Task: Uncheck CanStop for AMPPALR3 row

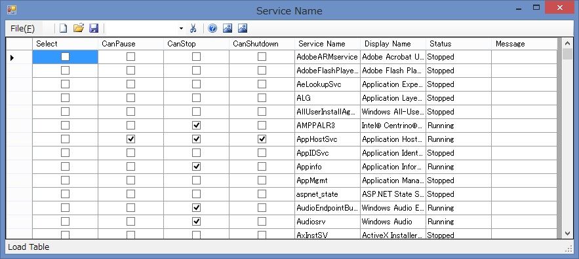Action: coord(197,126)
